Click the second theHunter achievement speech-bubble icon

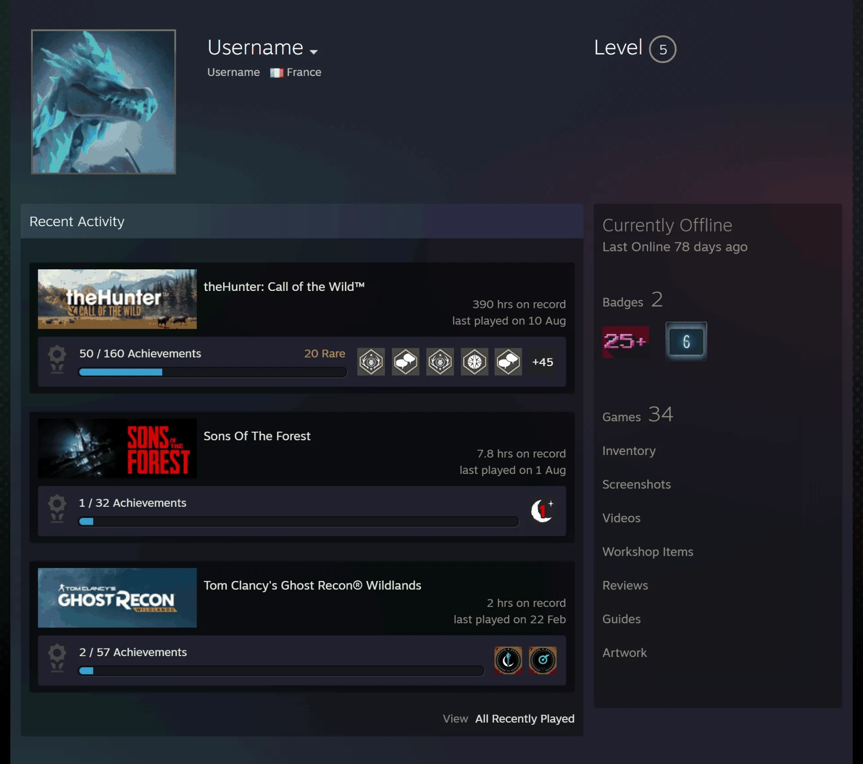coord(405,362)
